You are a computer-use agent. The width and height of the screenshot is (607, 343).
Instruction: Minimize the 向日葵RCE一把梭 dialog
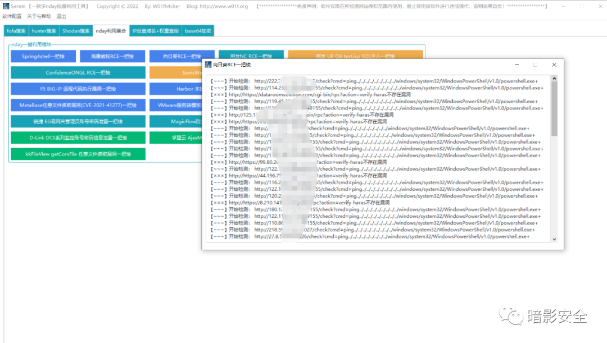517,65
